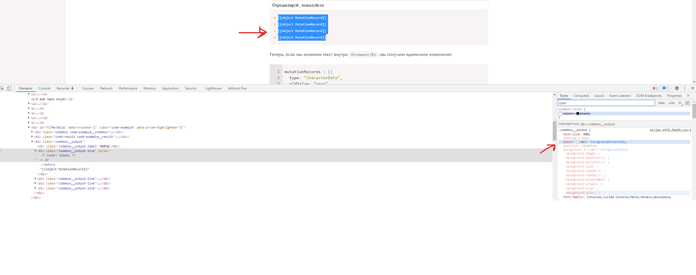Collapse the background shorthand triangle
696x275 pixels.
click(585, 150)
